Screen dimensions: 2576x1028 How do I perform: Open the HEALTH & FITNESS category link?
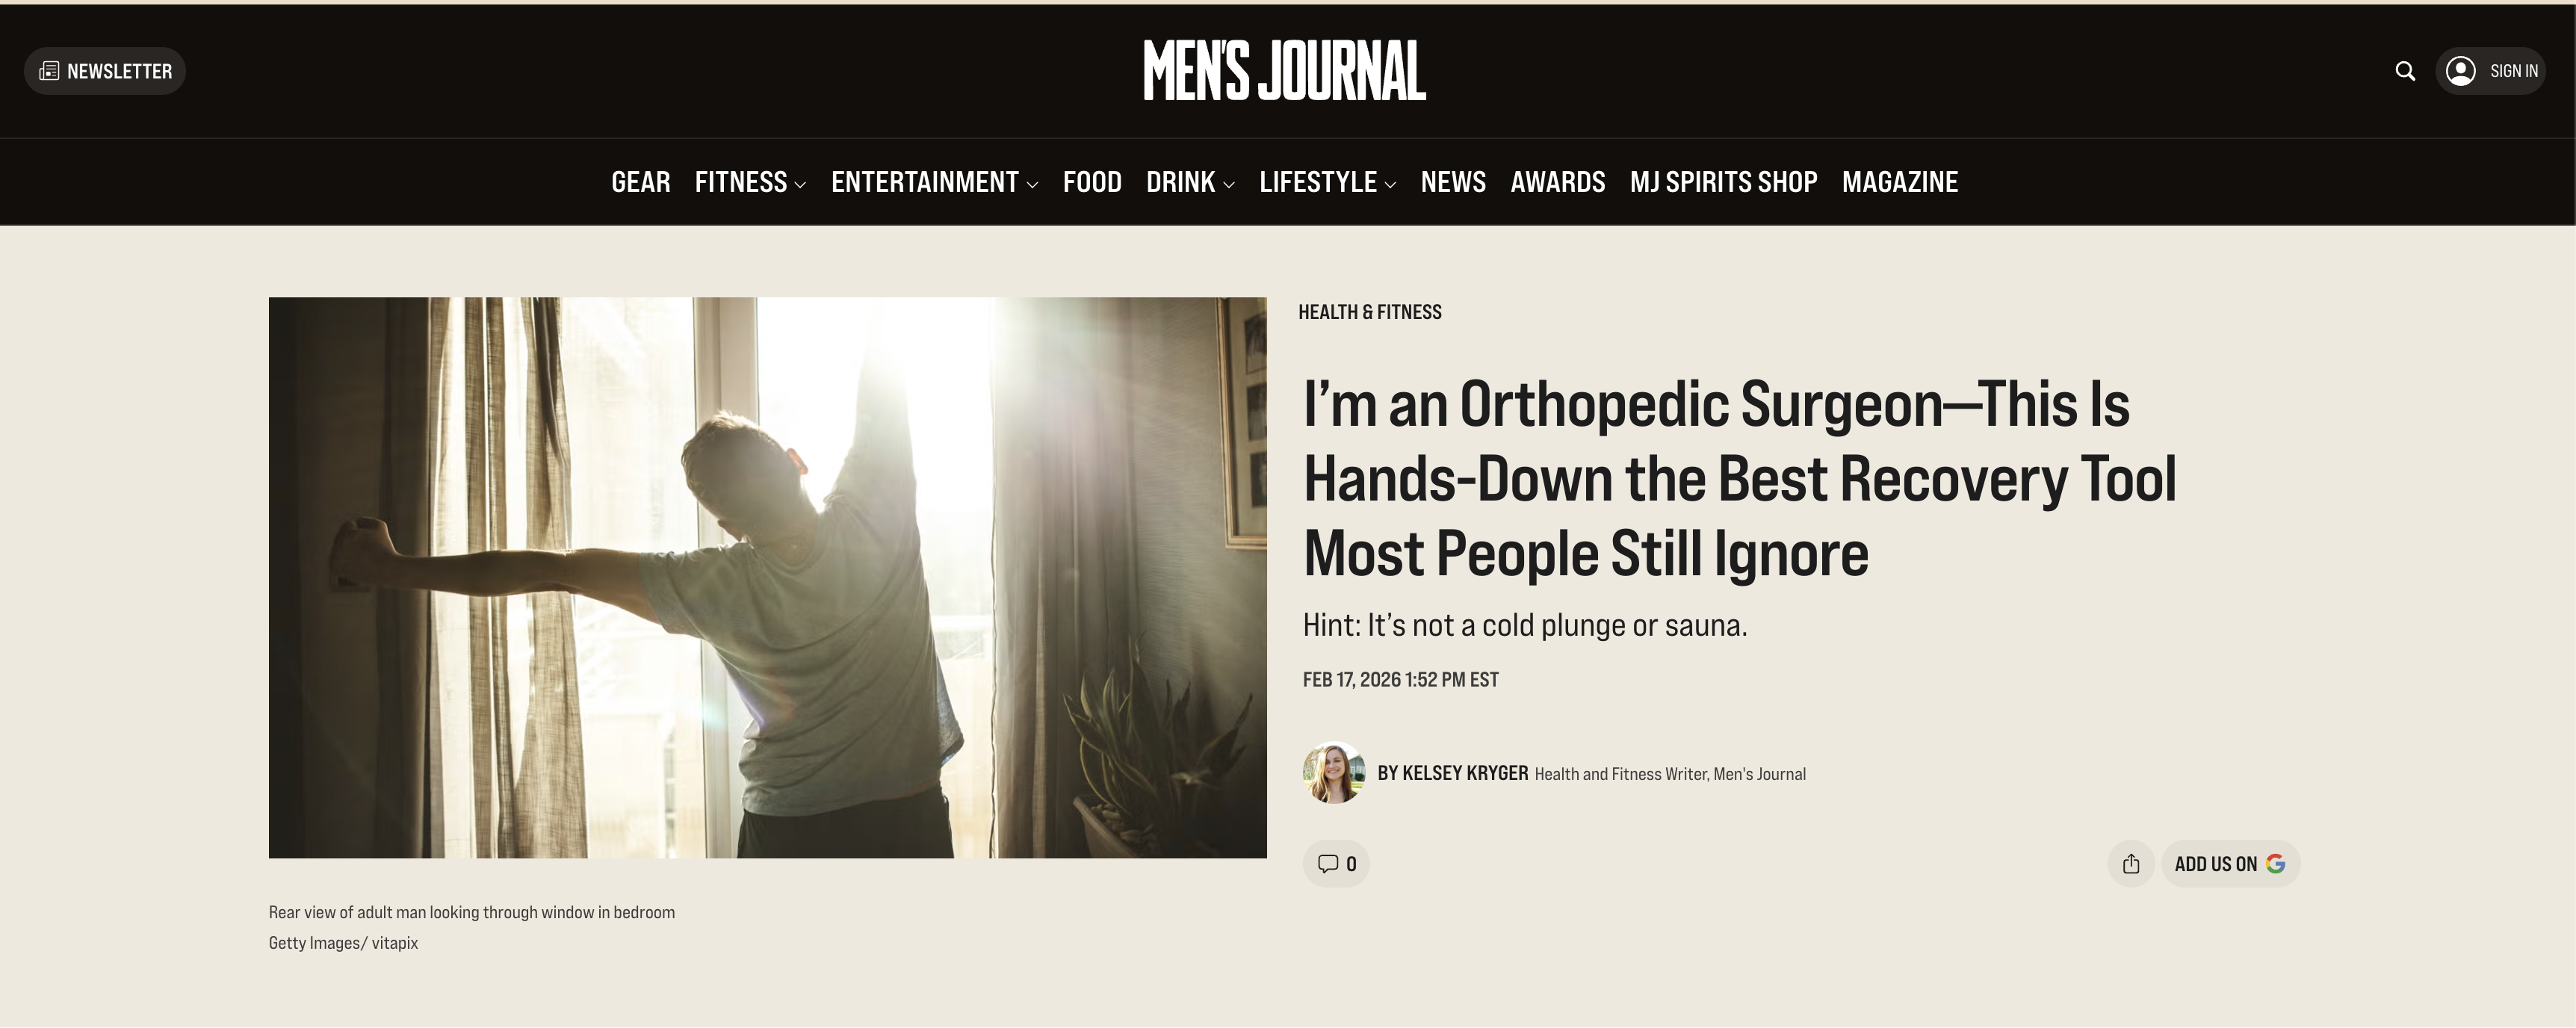click(x=1370, y=311)
